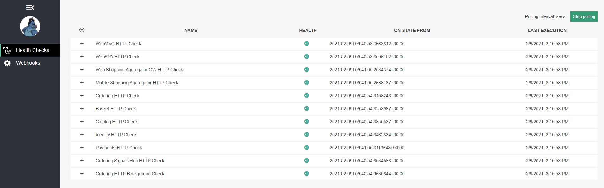Expand the WebSPA HTTP Check row
The image size is (604, 188).
click(x=82, y=56)
